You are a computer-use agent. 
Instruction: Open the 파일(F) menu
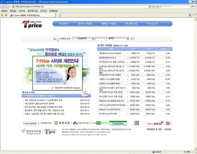click(x=4, y=11)
